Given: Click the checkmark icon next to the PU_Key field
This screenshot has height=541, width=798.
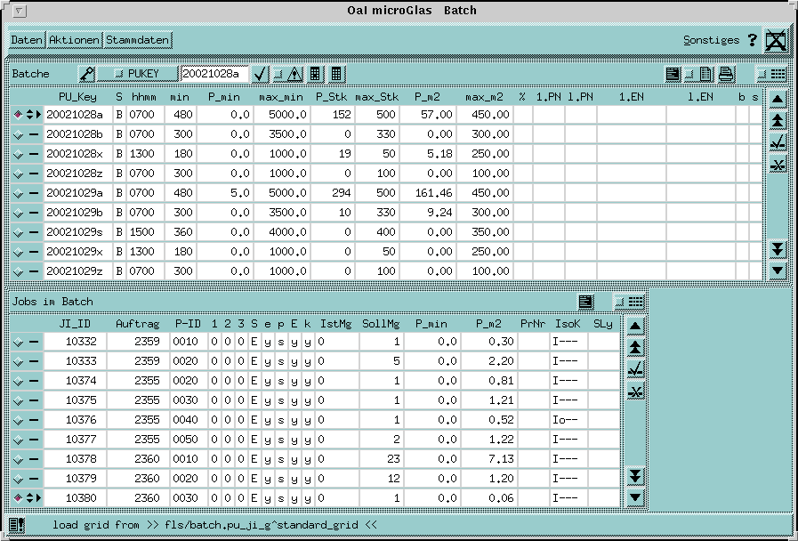Looking at the screenshot, I should tap(261, 74).
